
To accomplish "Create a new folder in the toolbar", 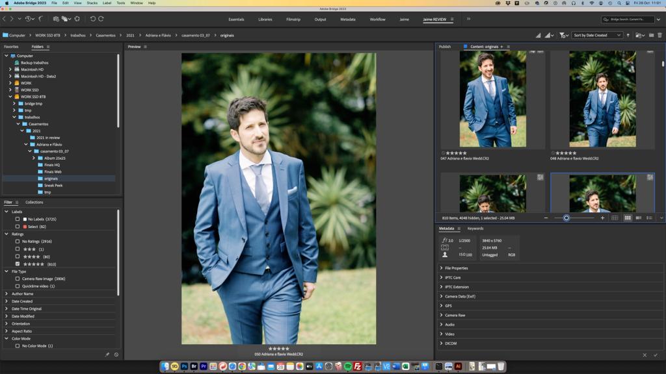I will pos(651,35).
